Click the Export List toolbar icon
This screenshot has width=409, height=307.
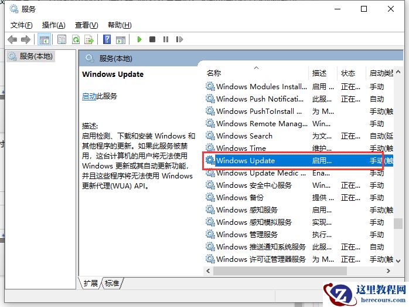89,39
